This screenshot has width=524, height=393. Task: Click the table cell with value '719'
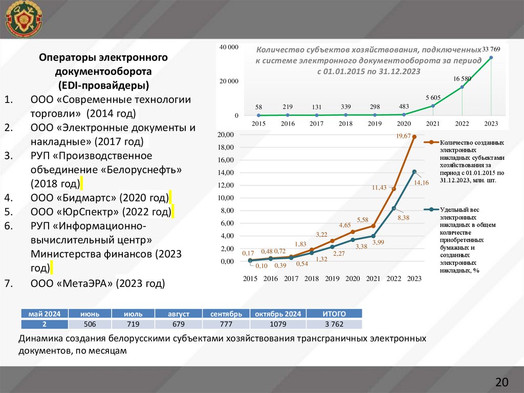point(134,324)
